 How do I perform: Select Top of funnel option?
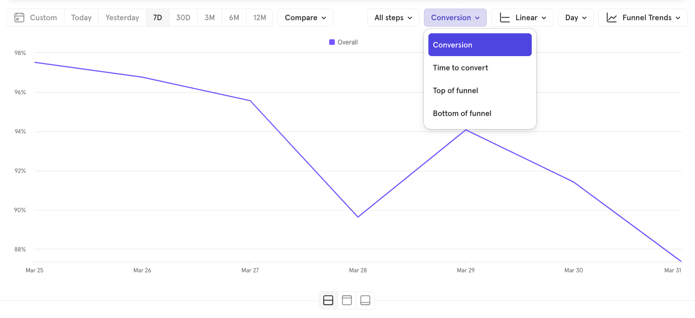click(455, 91)
